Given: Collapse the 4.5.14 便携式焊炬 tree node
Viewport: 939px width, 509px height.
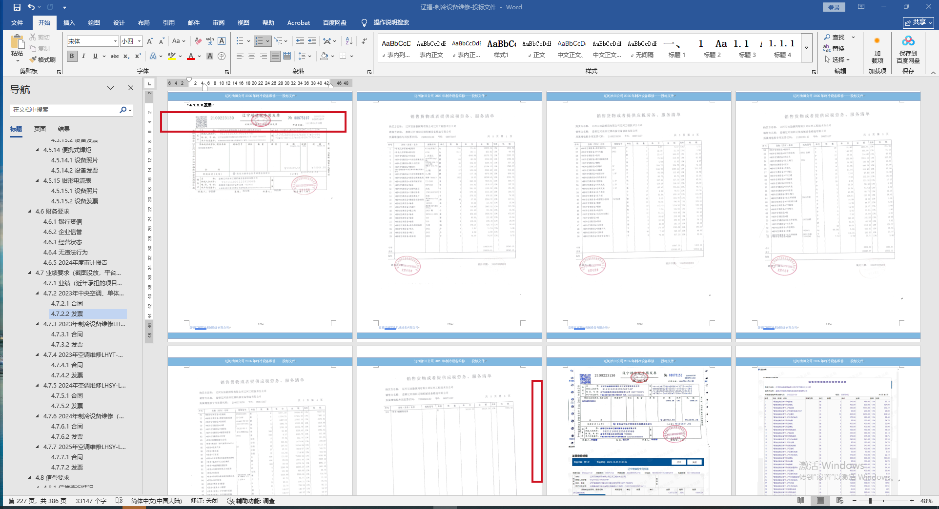Looking at the screenshot, I should [38, 150].
